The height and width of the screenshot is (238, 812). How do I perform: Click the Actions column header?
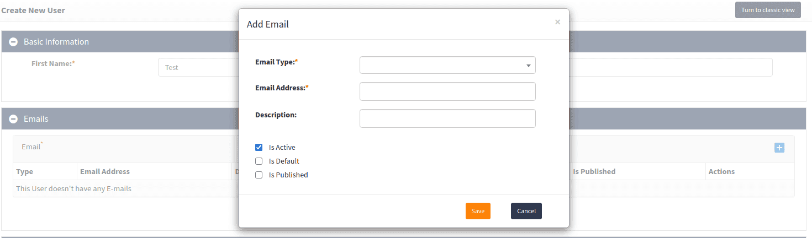(721, 171)
